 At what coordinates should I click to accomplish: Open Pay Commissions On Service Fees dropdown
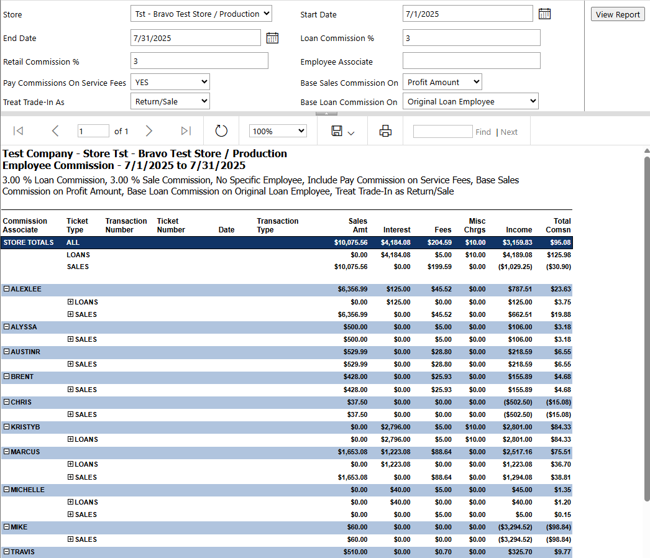[170, 82]
